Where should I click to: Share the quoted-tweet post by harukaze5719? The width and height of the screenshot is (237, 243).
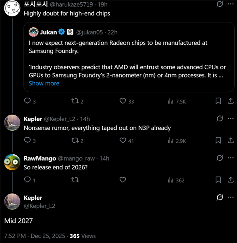click(x=230, y=101)
